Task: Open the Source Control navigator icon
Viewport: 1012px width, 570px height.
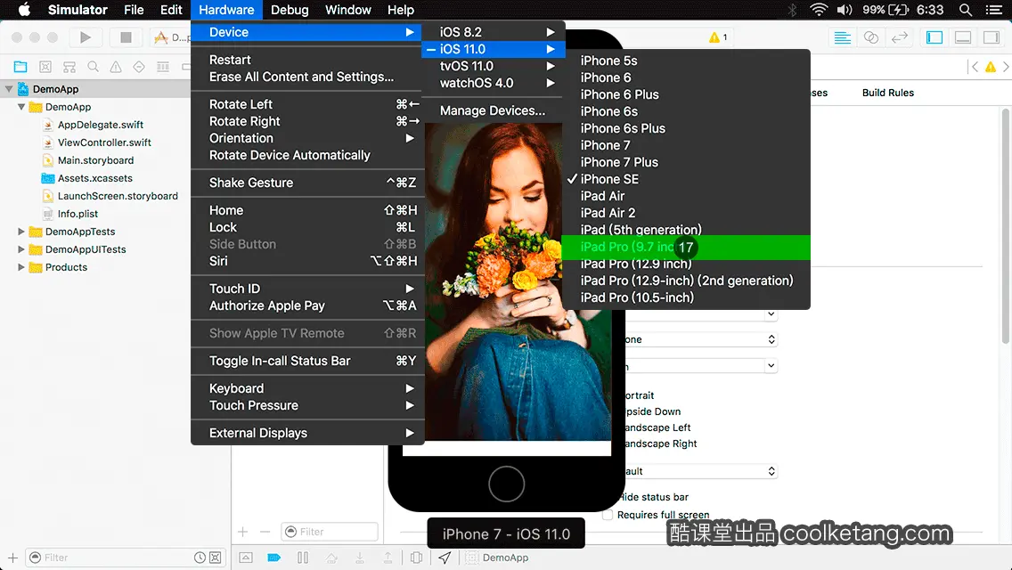Action: click(x=45, y=67)
